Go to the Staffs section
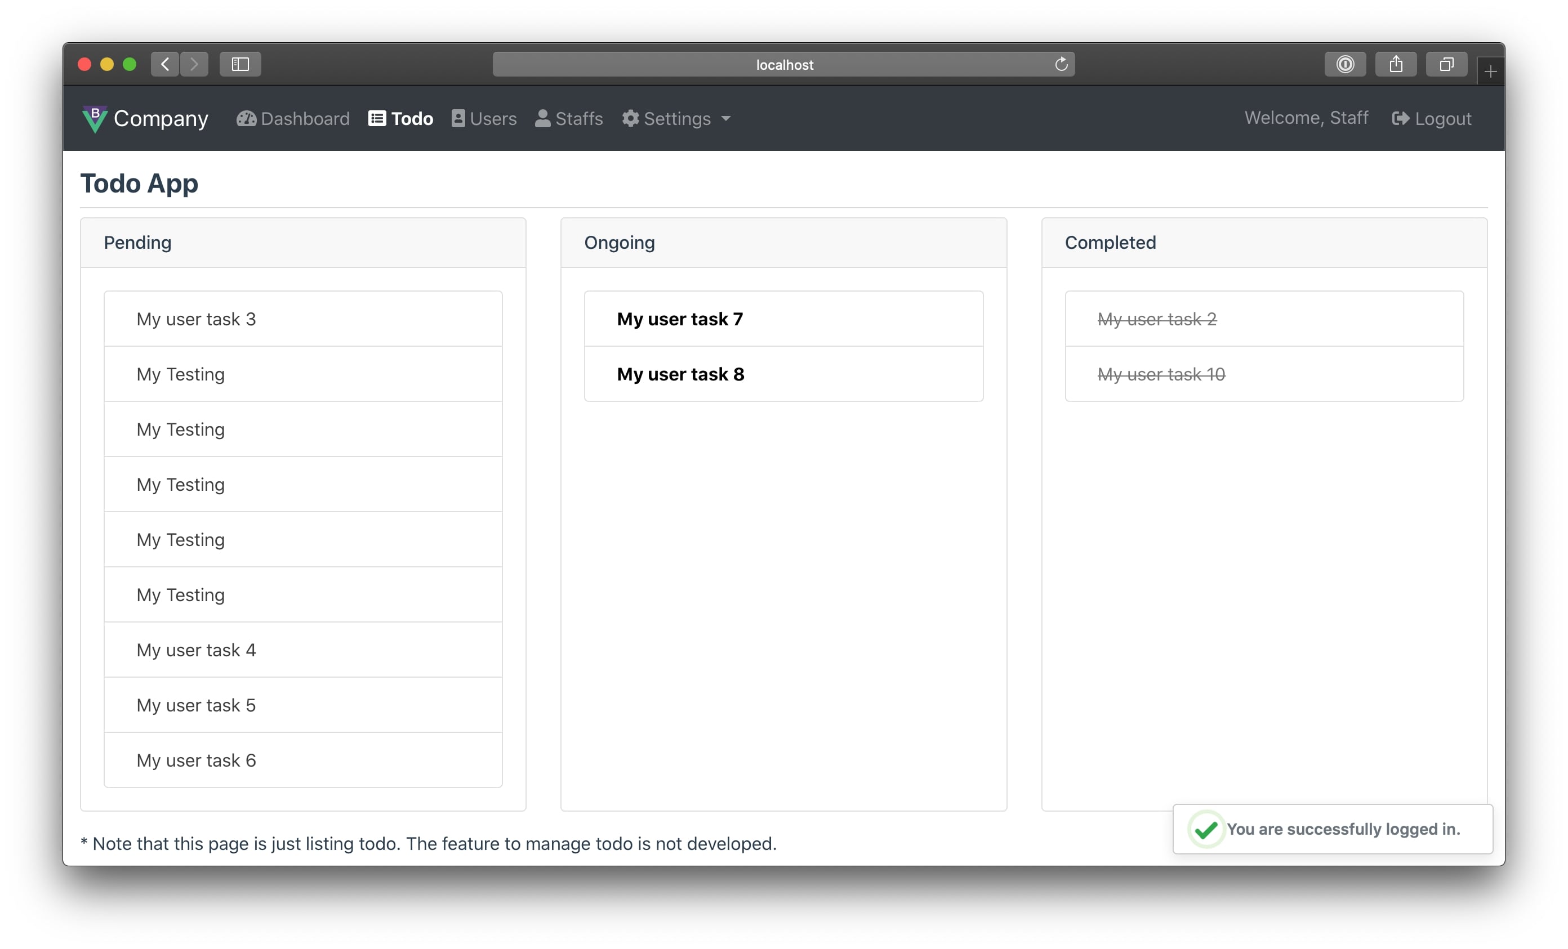Viewport: 1568px width, 949px height. click(578, 119)
